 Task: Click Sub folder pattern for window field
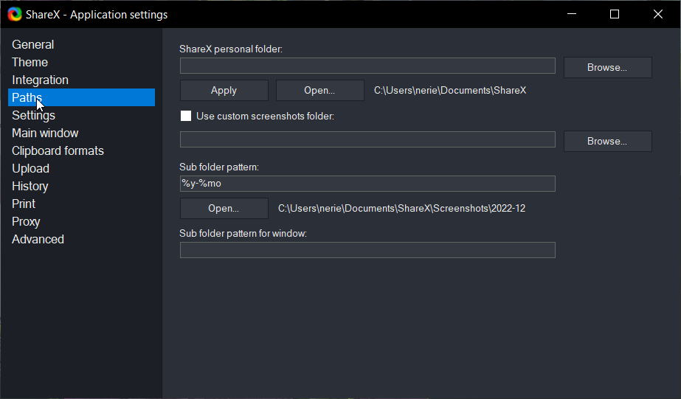(367, 250)
